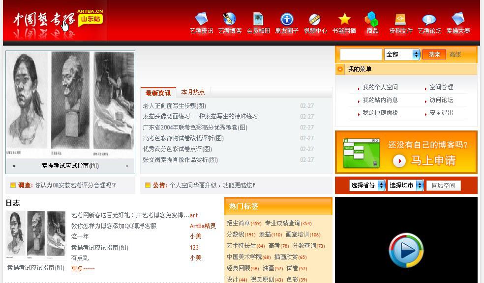Open news 老人正侧面写生步骤(图)
The image size is (484, 283).
pyautogui.click(x=175, y=106)
